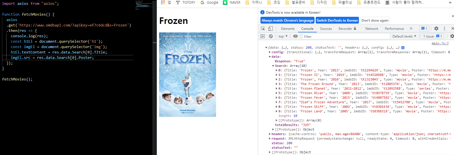This screenshot has width=454, height=155.
Task: Open the Recorder tab
Action: coord(347,29)
